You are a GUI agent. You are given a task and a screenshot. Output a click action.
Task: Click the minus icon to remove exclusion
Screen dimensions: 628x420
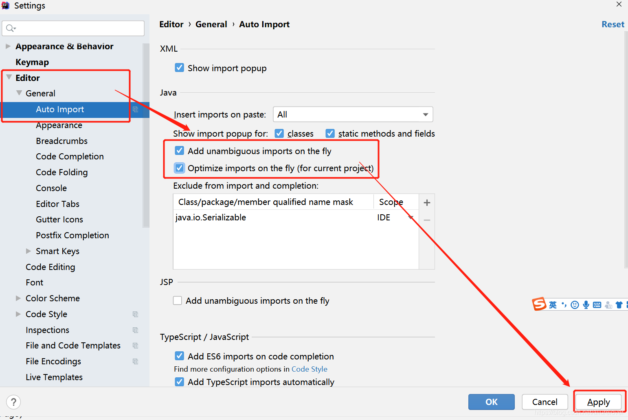[x=427, y=220]
